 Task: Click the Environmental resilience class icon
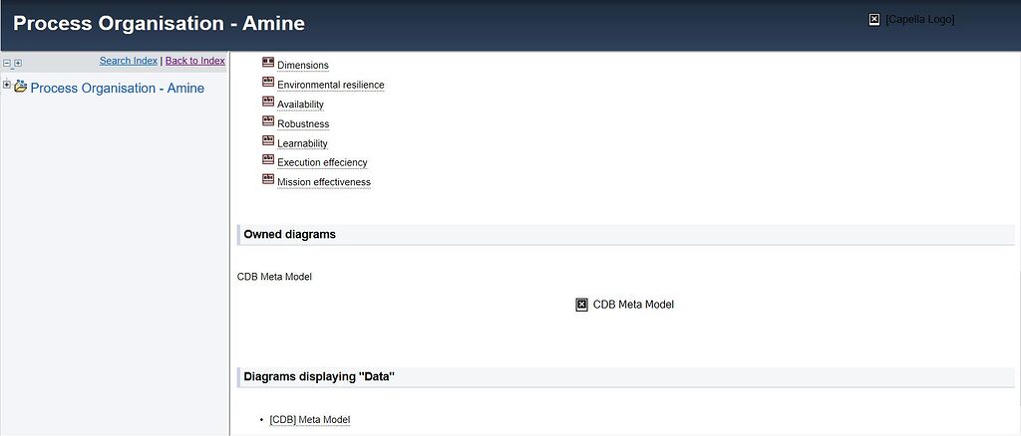pyautogui.click(x=268, y=83)
